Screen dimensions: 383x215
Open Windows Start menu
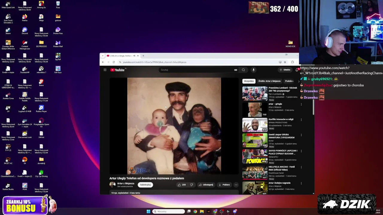pos(148,211)
